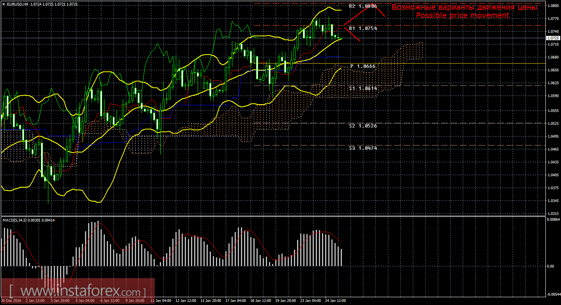Image resolution: width=561 pixels, height=305 pixels.
Task: Click the 1.0710 price axis label
Action: (x=553, y=44)
